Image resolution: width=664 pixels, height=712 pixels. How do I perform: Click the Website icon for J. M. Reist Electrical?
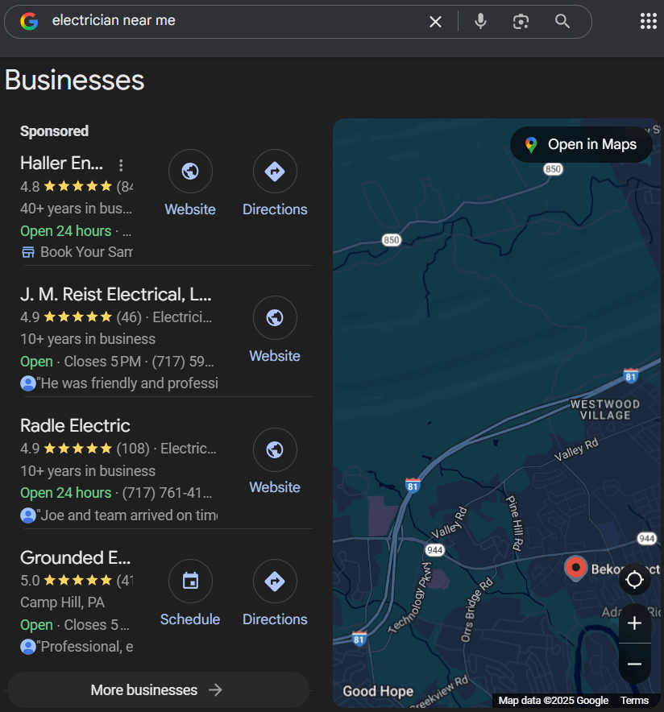[x=275, y=318]
